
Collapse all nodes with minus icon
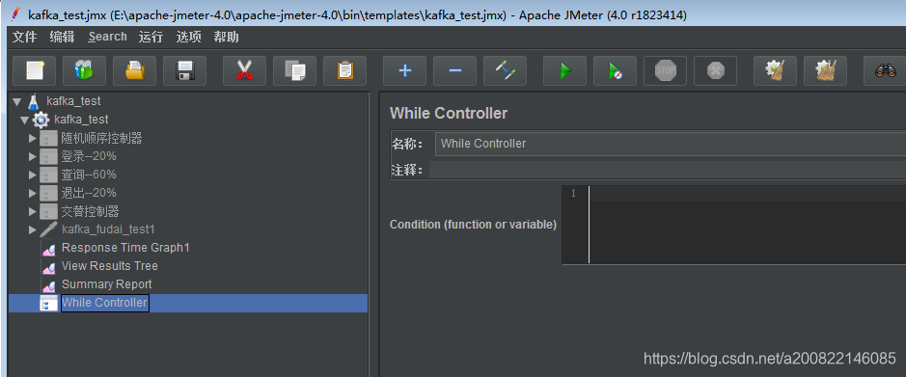click(454, 71)
